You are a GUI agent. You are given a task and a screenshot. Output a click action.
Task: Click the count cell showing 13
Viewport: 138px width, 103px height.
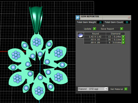coord(109,37)
